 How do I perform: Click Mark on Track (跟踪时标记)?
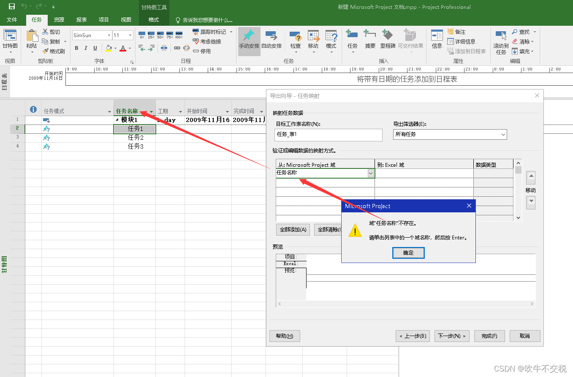point(209,32)
